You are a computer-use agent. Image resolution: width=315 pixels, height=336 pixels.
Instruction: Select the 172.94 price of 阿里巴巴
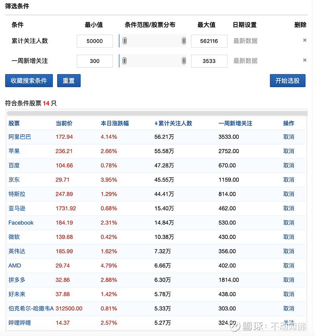click(64, 137)
